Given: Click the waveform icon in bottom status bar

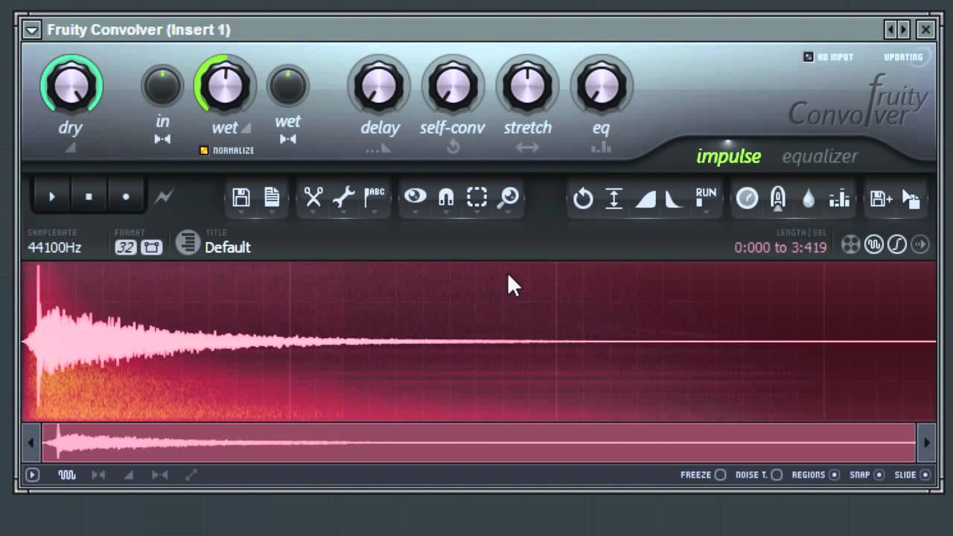Looking at the screenshot, I should 67,474.
